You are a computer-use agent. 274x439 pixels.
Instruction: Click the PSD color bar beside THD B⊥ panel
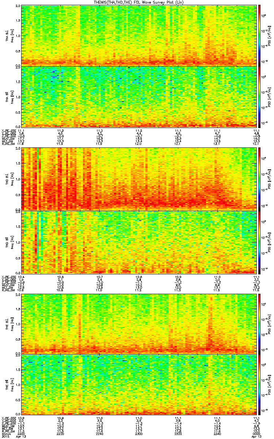pos(260,179)
